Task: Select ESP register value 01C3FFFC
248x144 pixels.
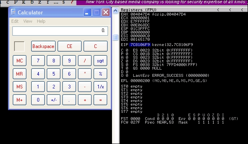Action: (140, 29)
